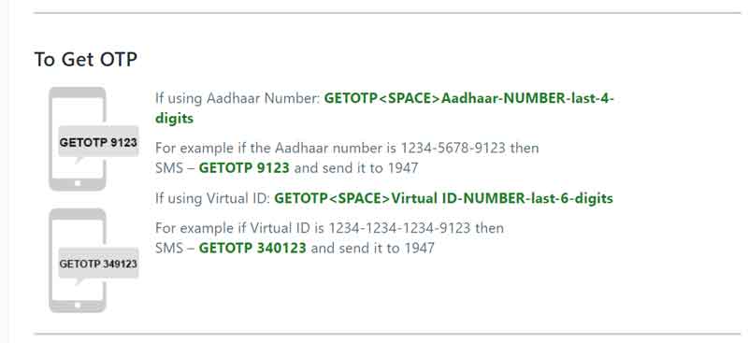748x343 pixels.
Task: Click the lower phone illustration icon
Action: (78, 261)
